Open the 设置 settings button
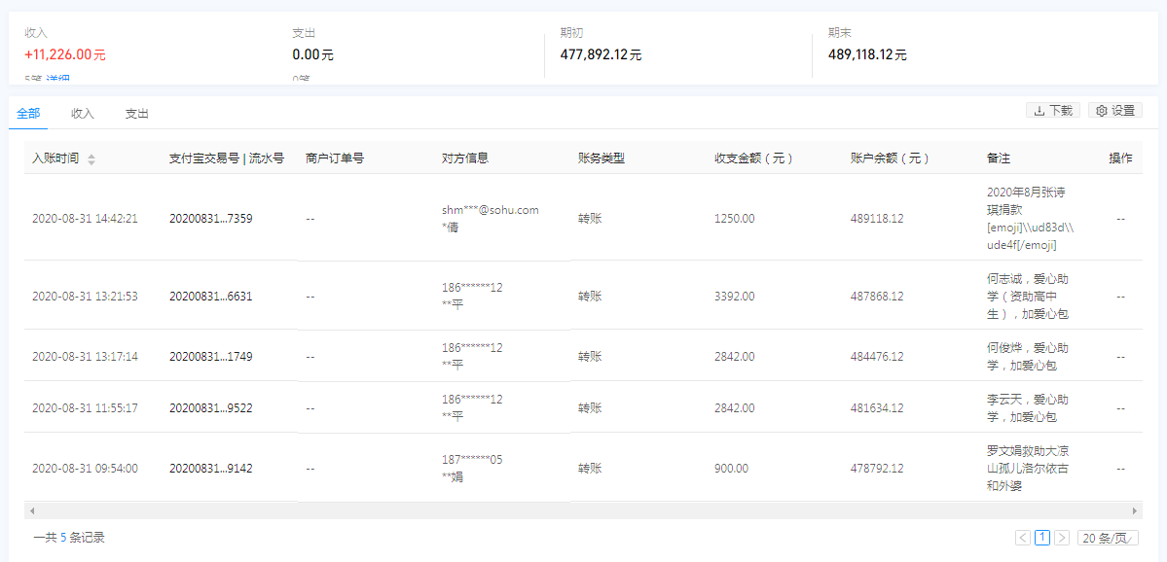The width and height of the screenshot is (1167, 562). (x=1114, y=111)
